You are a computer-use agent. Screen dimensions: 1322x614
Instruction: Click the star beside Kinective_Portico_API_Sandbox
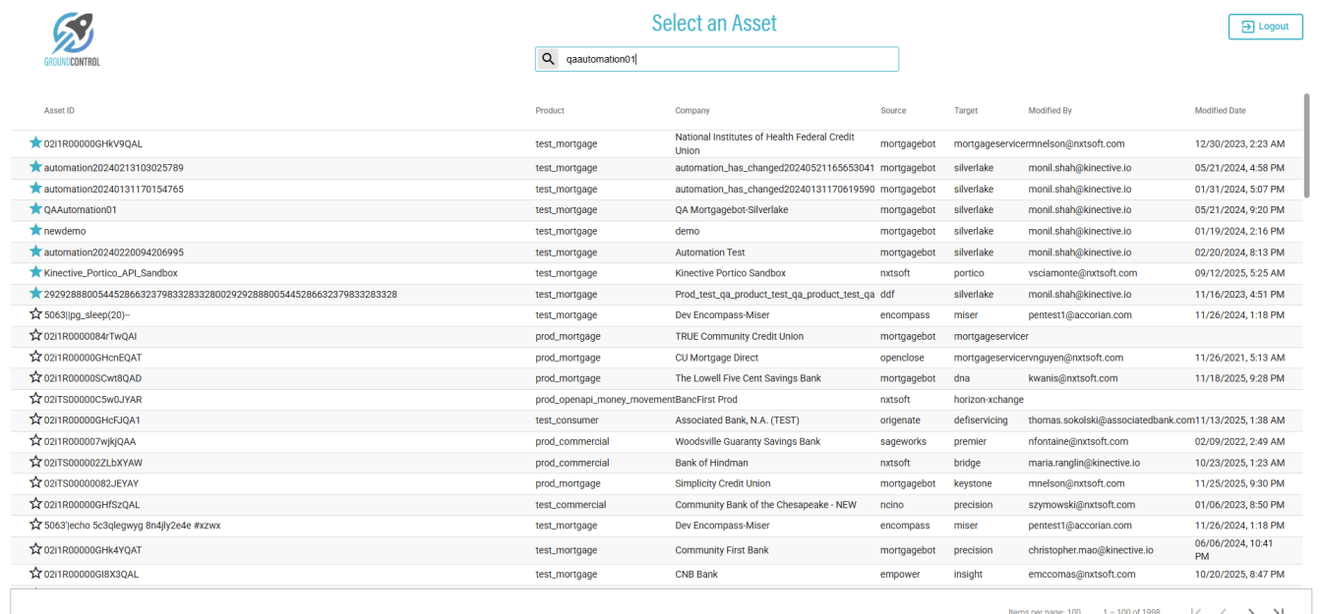[36, 272]
